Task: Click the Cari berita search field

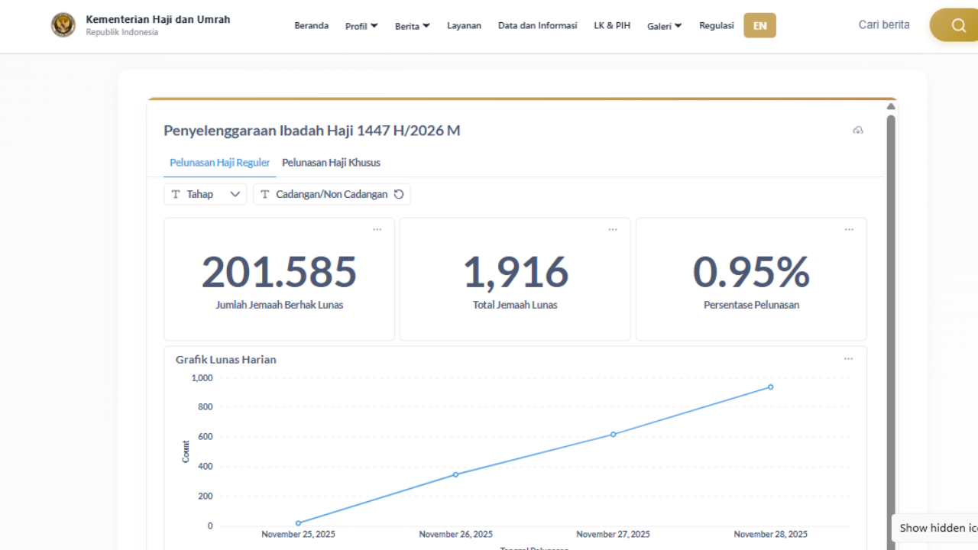Action: (884, 24)
